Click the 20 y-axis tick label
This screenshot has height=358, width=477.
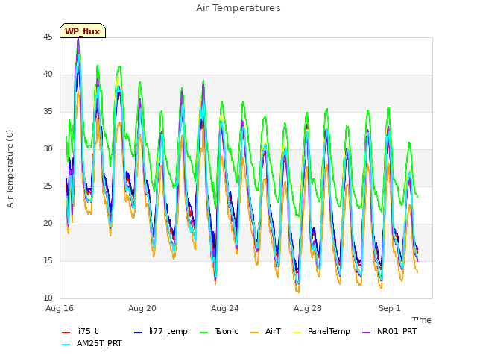click(48, 224)
